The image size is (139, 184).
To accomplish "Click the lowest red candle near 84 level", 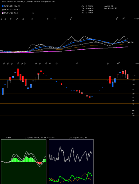I will point(90,97).
